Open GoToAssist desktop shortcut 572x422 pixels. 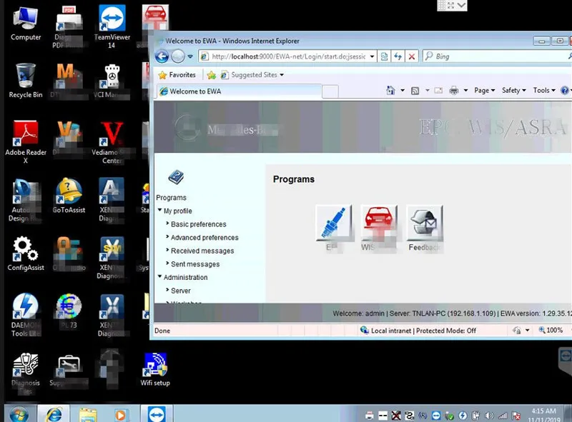[69, 196]
